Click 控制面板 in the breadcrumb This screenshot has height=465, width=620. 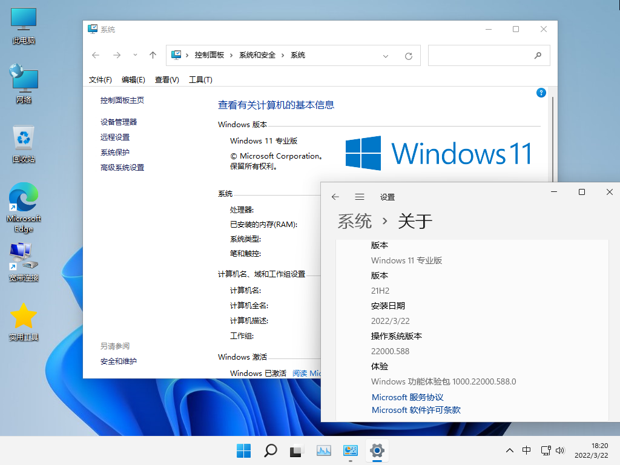[x=209, y=55]
